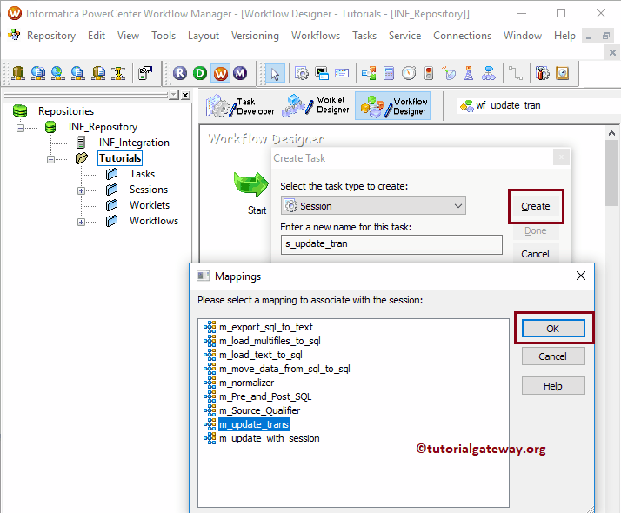Open the Workflows menu

(316, 36)
